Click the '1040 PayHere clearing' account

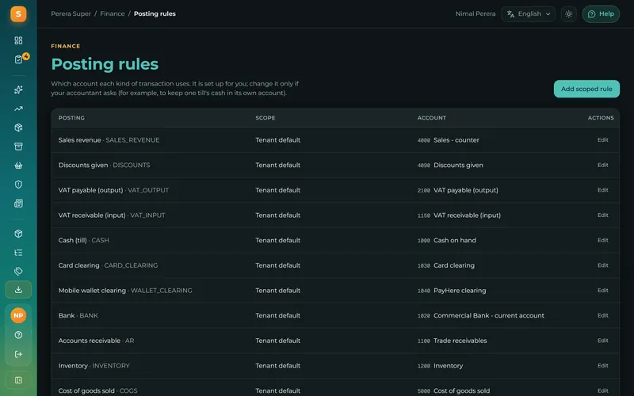click(x=452, y=290)
